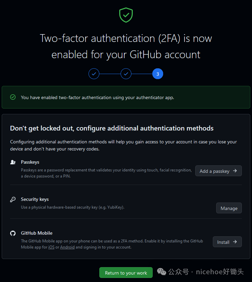
Task: Click the Security keys key icon
Action: click(13, 199)
